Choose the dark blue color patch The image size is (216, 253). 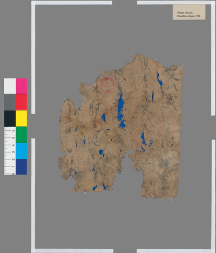coord(22,167)
